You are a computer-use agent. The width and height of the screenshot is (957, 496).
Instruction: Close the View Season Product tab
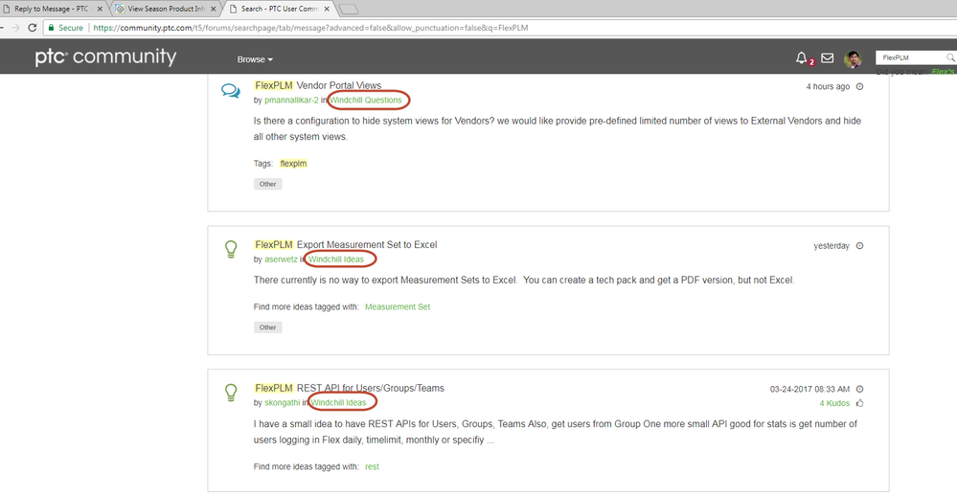click(213, 9)
